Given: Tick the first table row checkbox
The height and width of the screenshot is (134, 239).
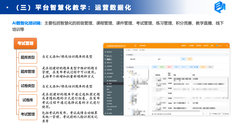Looking at the screenshot, I should (x=153, y=78).
